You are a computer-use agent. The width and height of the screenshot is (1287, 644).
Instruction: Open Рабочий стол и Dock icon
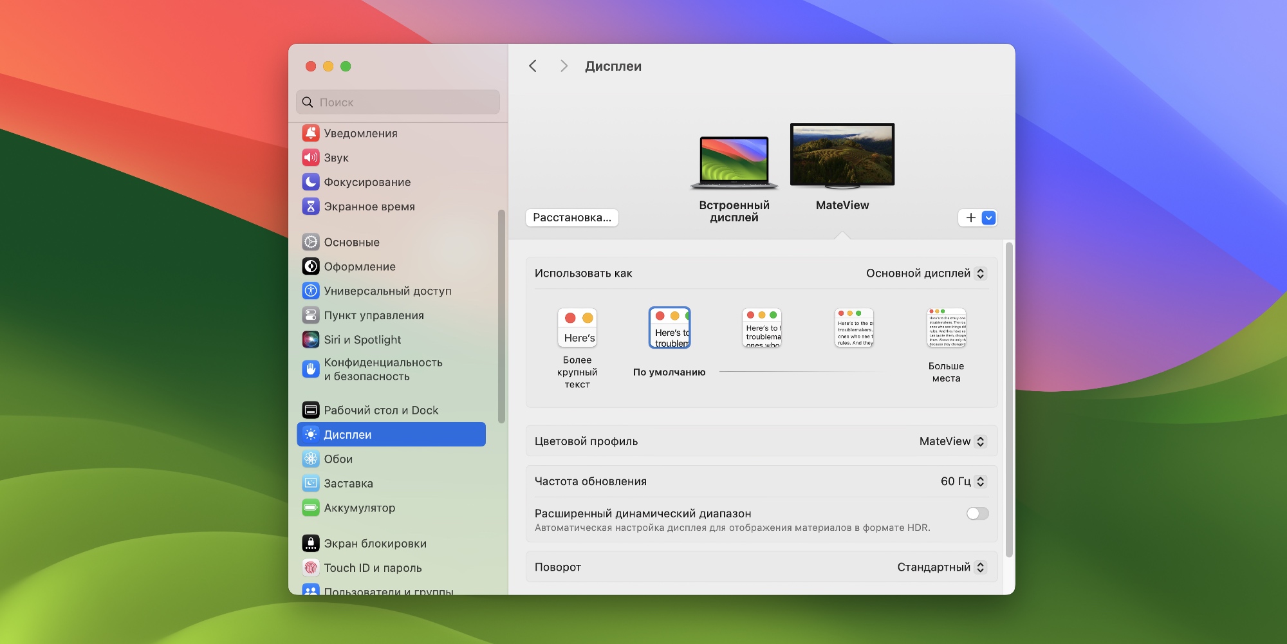coord(311,410)
